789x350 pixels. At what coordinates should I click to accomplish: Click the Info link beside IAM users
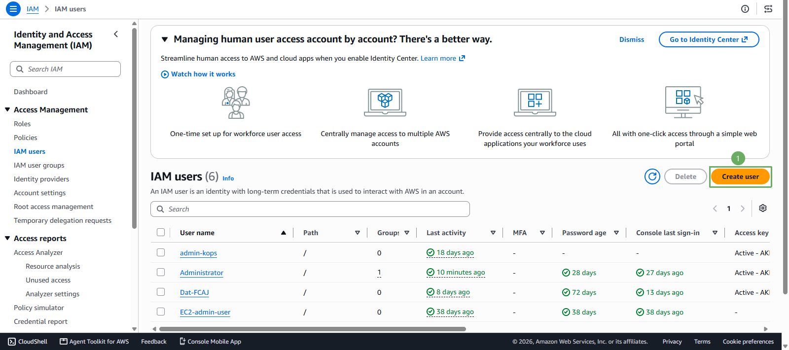tap(228, 178)
